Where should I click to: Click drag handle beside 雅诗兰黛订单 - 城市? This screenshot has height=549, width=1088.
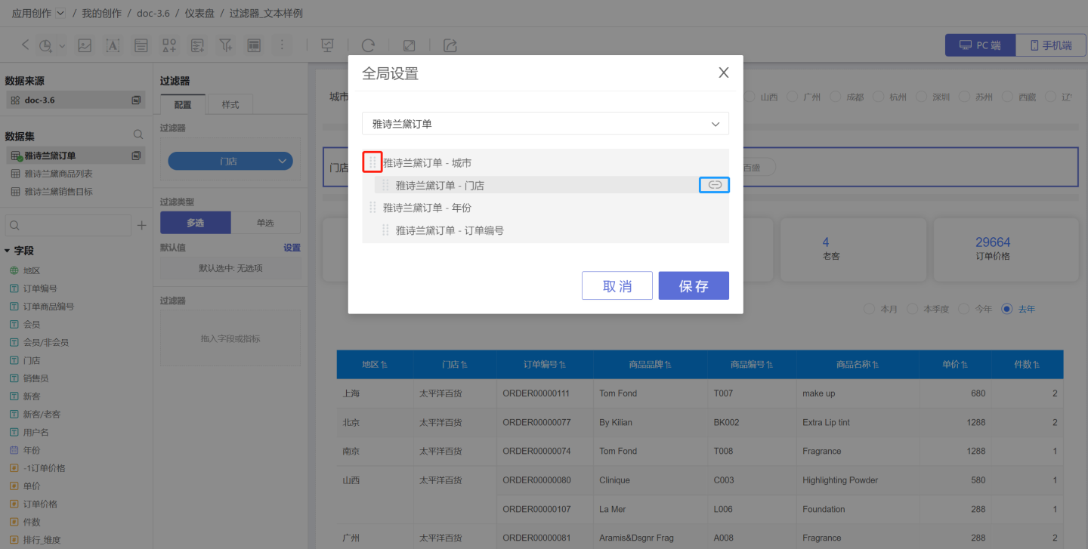(x=372, y=162)
